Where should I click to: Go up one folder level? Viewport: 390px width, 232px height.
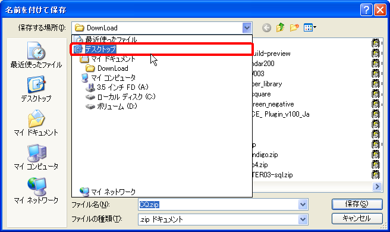[x=281, y=27]
